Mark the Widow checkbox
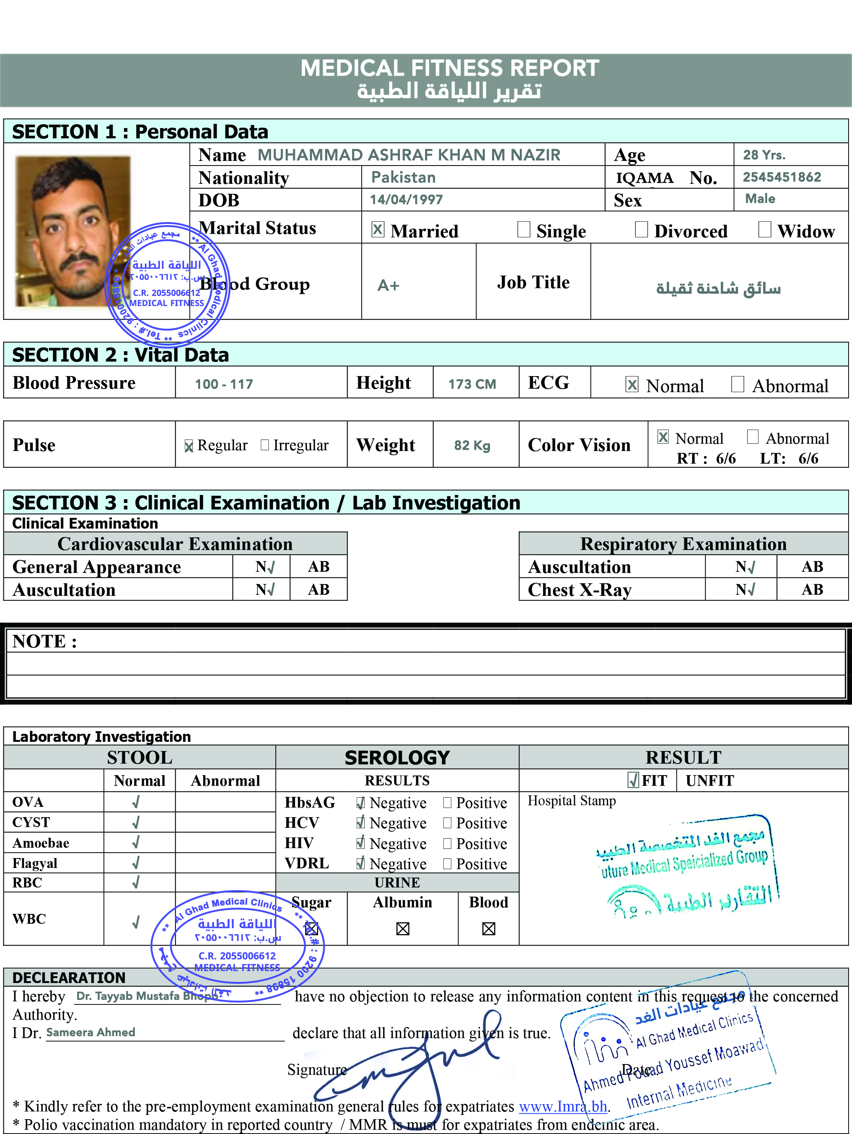Viewport: 852px width, 1134px height. click(765, 229)
